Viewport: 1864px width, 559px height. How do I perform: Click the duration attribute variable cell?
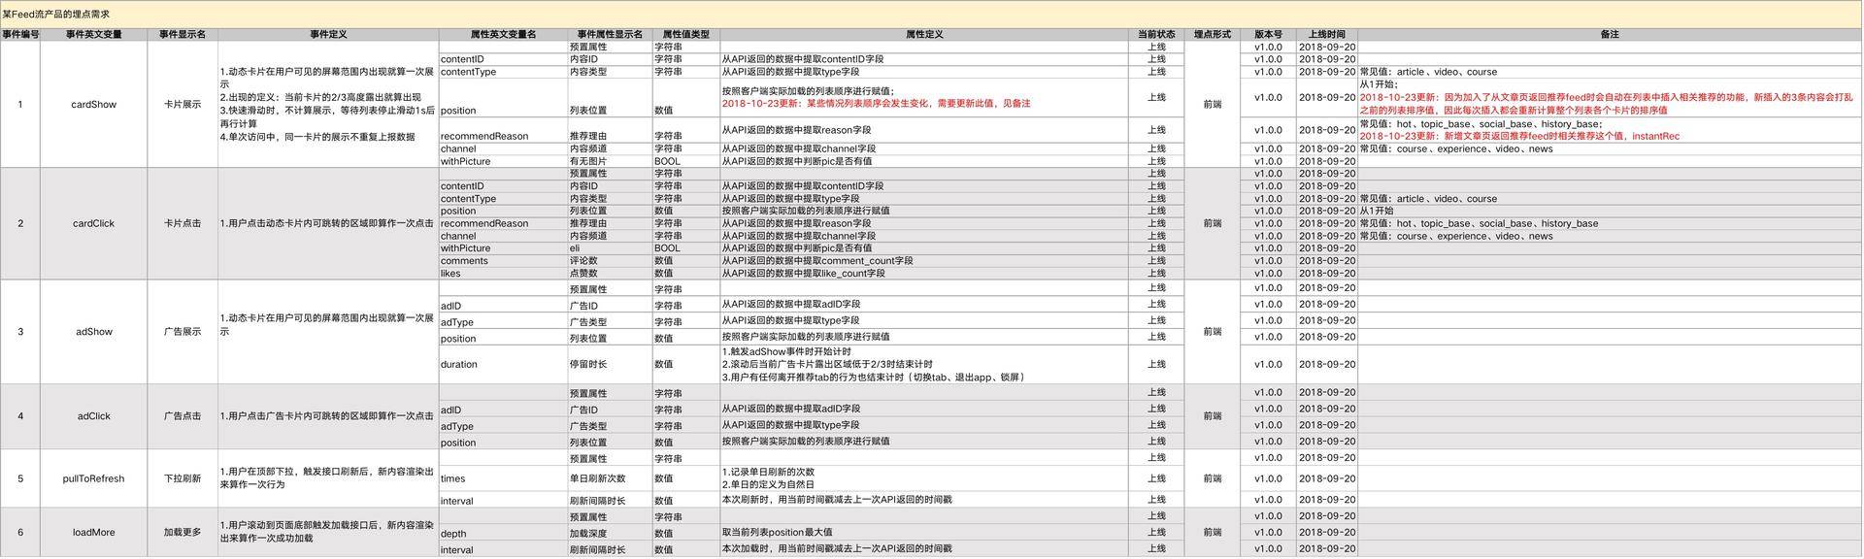click(x=503, y=365)
